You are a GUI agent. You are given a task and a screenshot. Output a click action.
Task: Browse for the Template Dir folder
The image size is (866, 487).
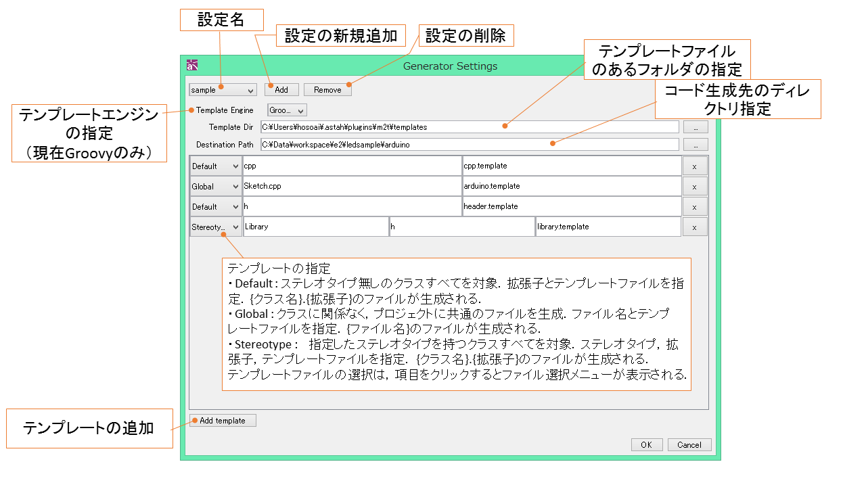(696, 126)
